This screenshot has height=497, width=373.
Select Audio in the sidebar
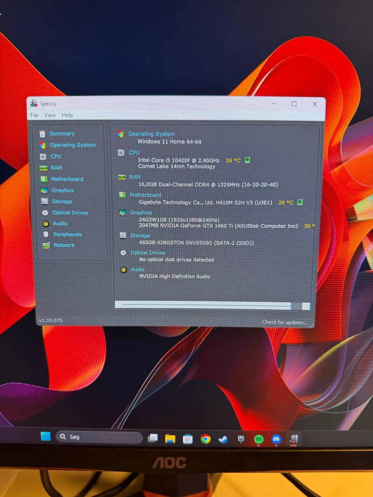point(60,224)
